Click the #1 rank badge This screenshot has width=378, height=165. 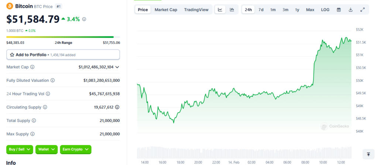(59, 6)
